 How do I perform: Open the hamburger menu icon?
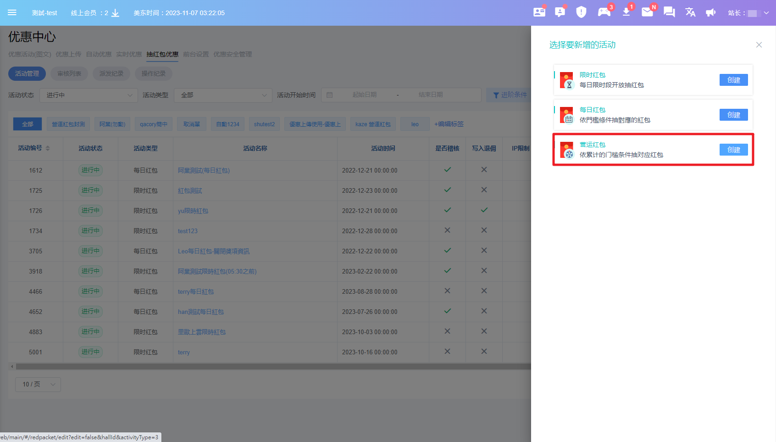click(x=12, y=12)
